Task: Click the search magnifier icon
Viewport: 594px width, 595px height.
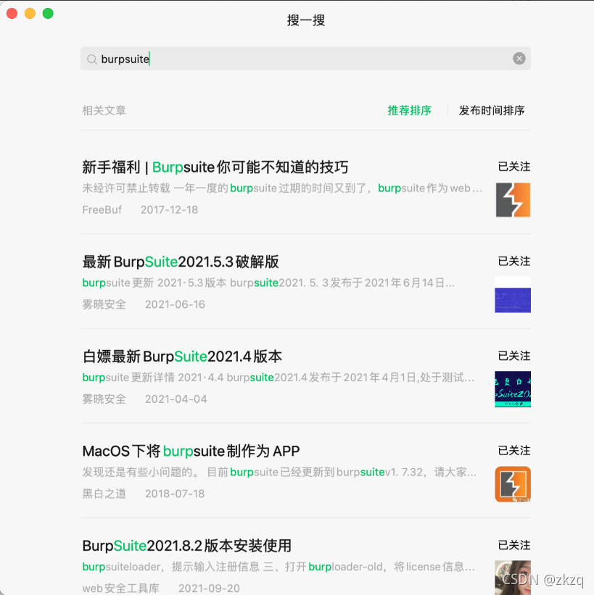Action: [91, 59]
